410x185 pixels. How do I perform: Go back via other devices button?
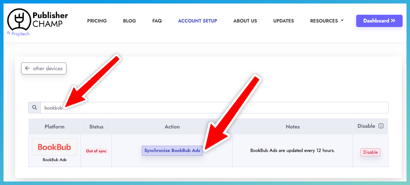(44, 68)
